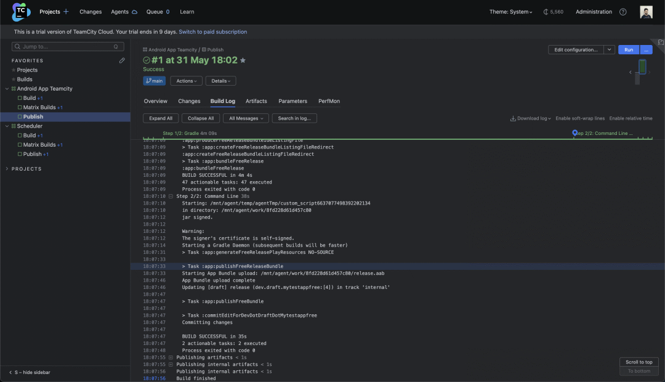Viewport: 665px width, 382px height.
Task: Follow Switch to paid subscription link
Action: 213,32
